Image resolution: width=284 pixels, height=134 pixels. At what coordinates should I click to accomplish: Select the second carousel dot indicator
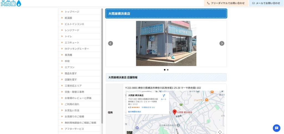pyautogui.click(x=168, y=70)
